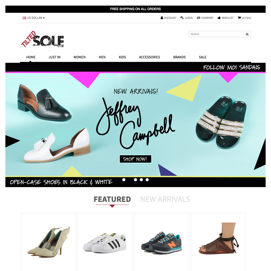Open the Brands menu category

[x=180, y=57]
